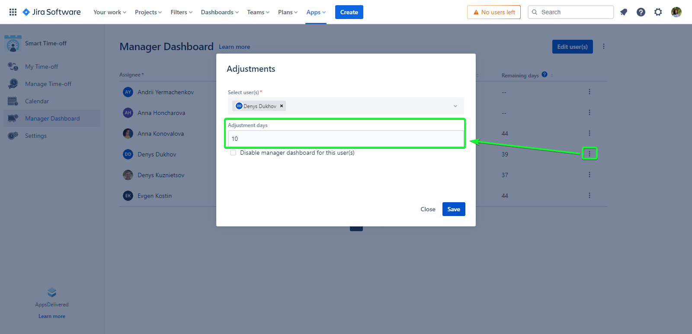Open the app switcher grid icon
Viewport: 692px width, 334px height.
click(x=13, y=12)
